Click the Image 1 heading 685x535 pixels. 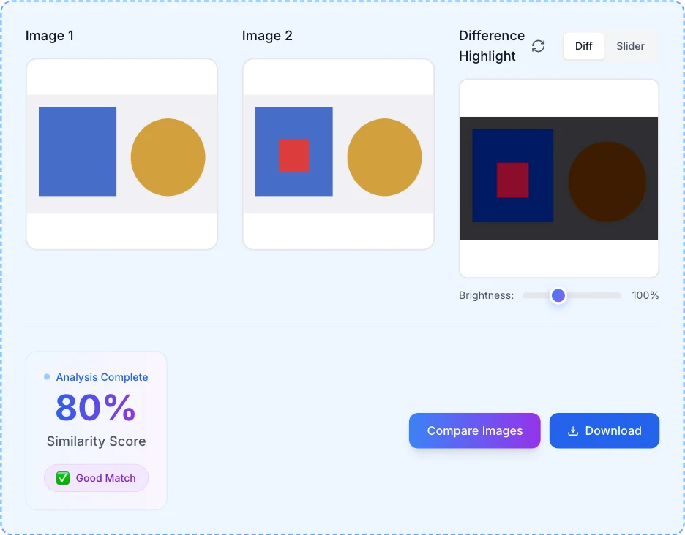49,35
